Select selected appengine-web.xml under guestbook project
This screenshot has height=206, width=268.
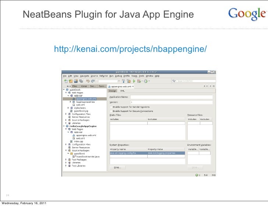coord(86,99)
